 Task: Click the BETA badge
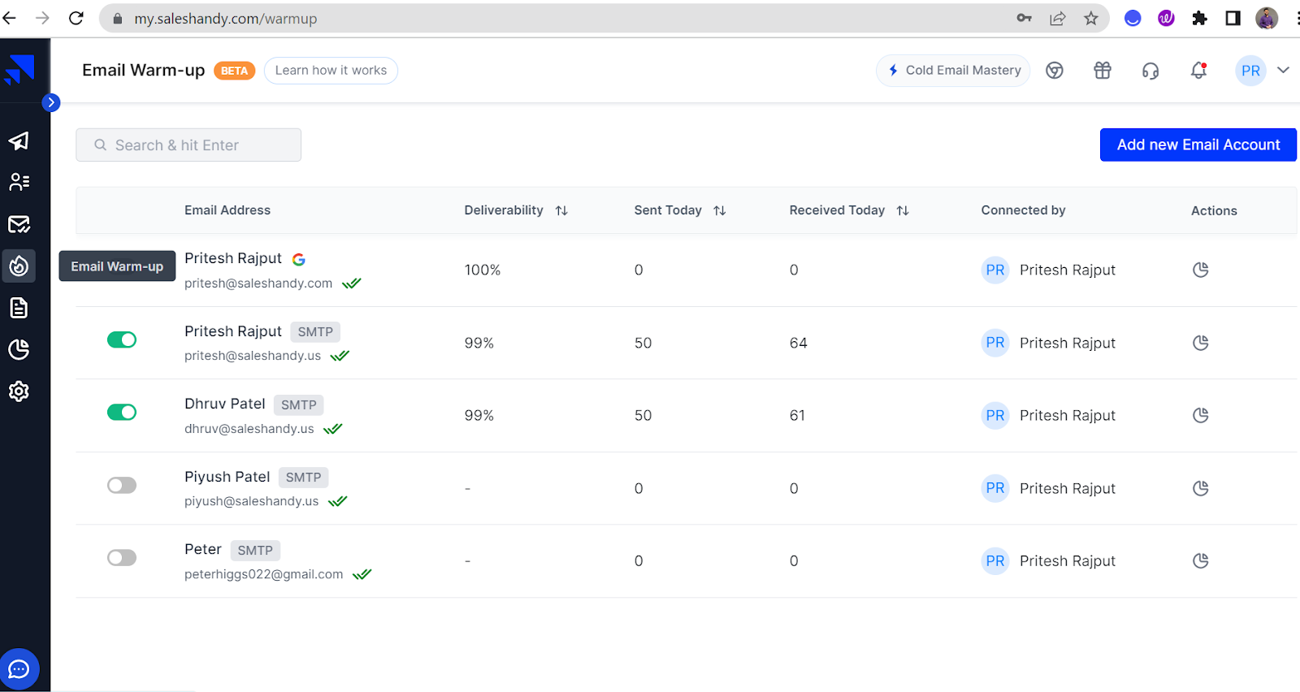234,71
